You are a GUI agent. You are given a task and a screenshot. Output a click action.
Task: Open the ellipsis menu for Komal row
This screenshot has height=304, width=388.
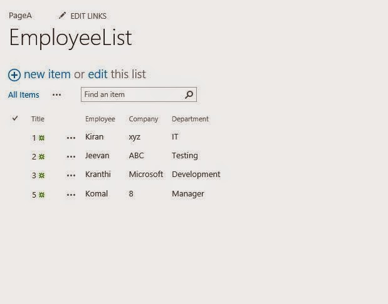(71, 195)
